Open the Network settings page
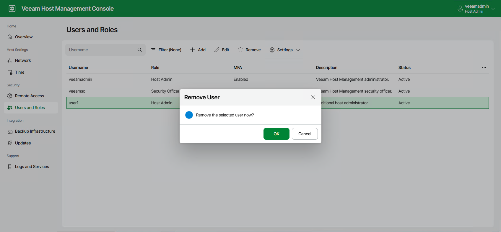Screen dimensions: 501x232 (31, 60)
